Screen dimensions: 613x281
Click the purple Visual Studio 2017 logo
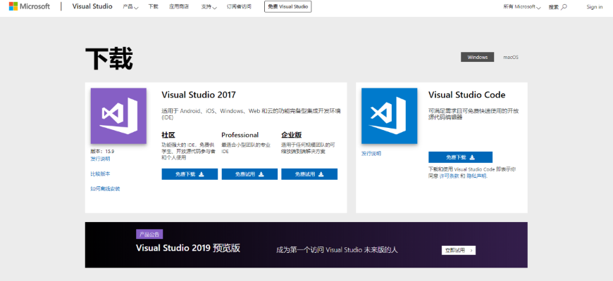click(x=118, y=116)
